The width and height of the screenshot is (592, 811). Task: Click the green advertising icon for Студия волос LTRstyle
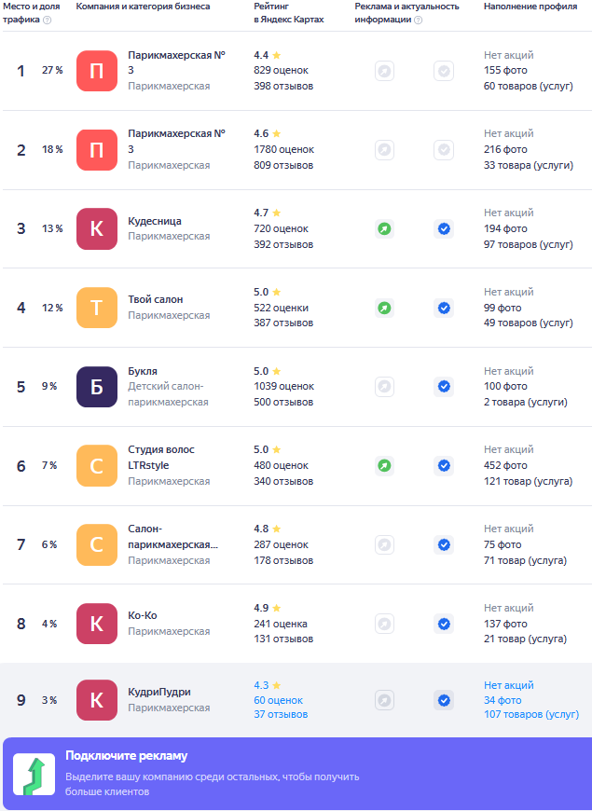pos(384,465)
